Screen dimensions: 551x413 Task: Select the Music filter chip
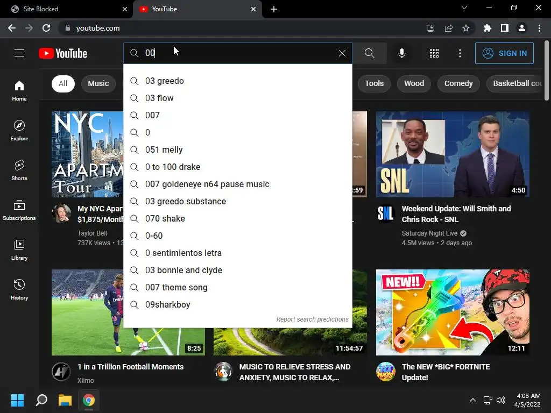point(98,83)
